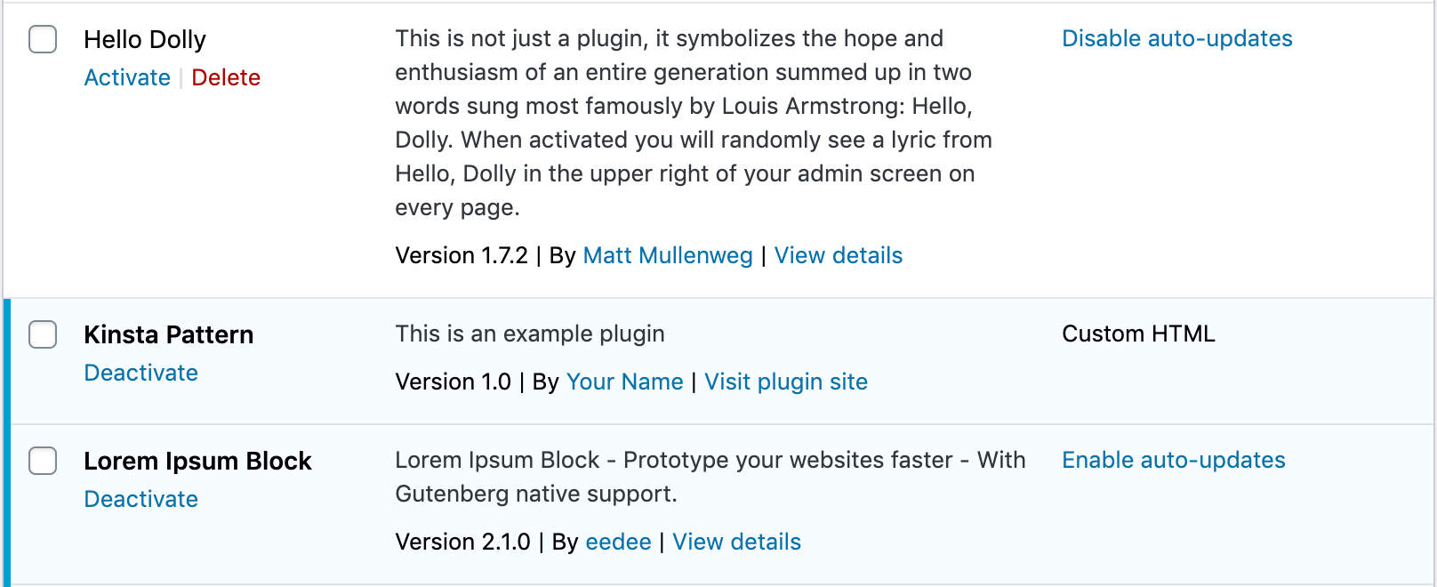Select the Hello Dolly version 1.7.2 text
1437x587 pixels.
coord(462,255)
